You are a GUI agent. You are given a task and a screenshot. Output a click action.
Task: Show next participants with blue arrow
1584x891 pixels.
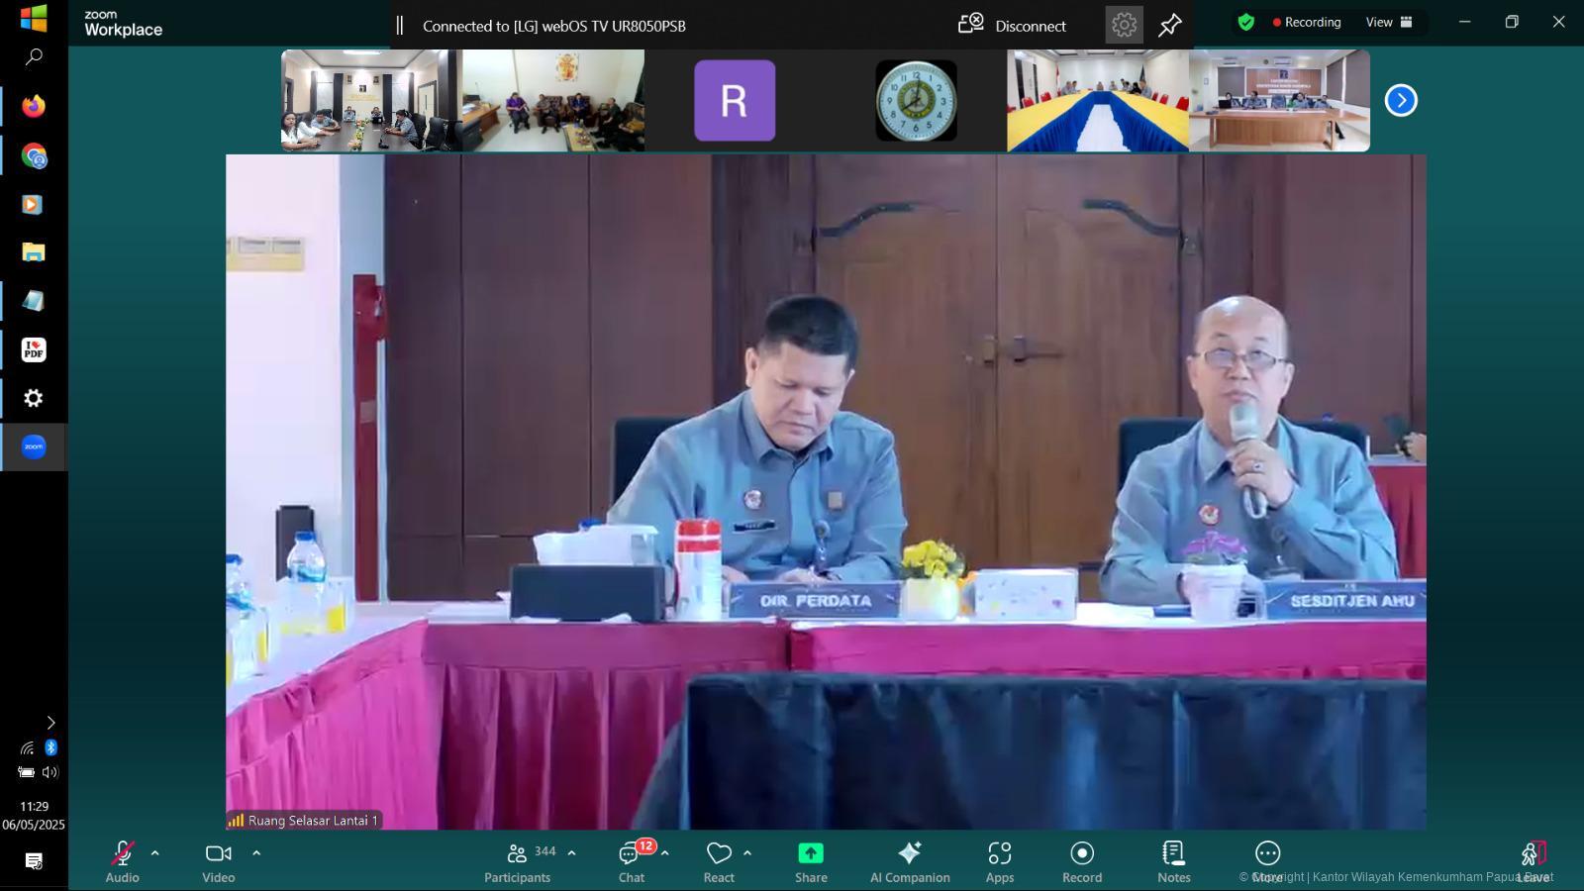[1401, 100]
